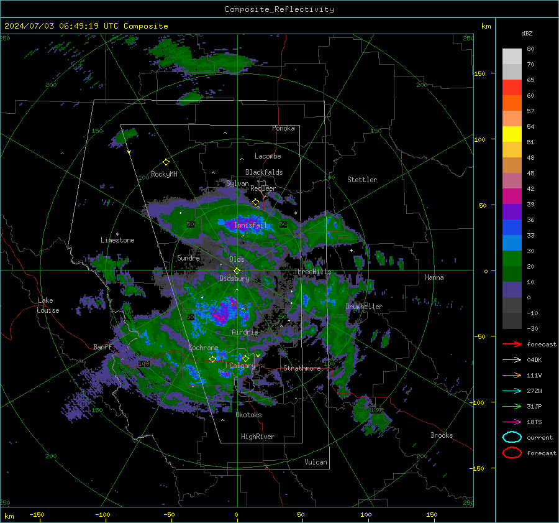Click the Airdrie label

pyautogui.click(x=245, y=332)
